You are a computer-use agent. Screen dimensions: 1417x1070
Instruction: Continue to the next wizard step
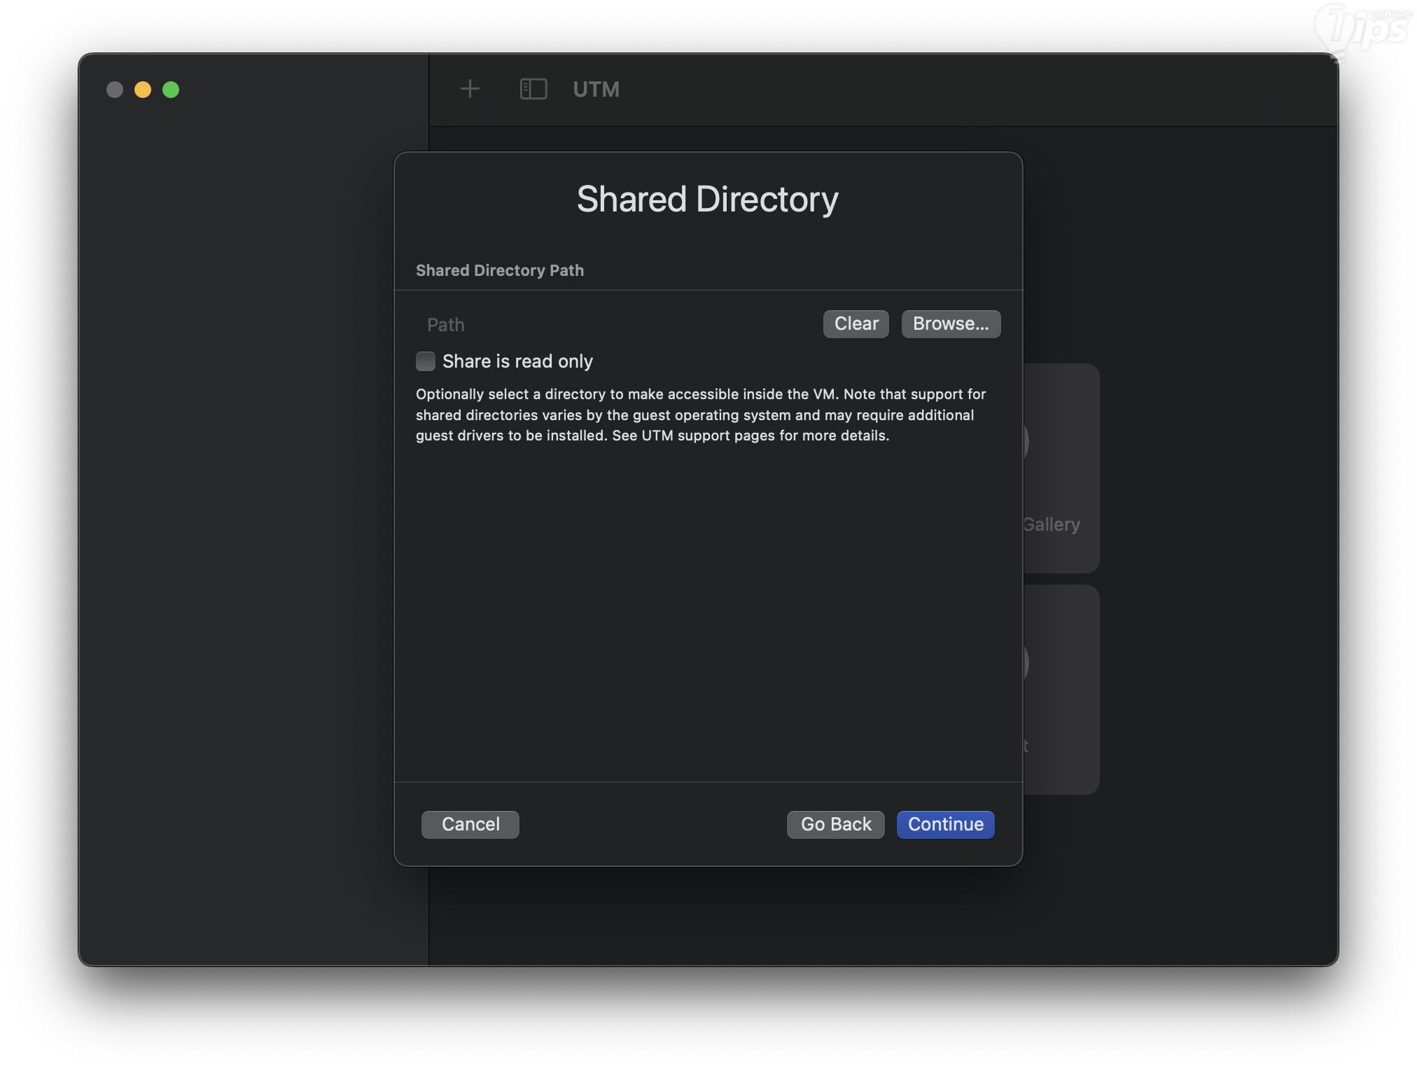(x=945, y=824)
